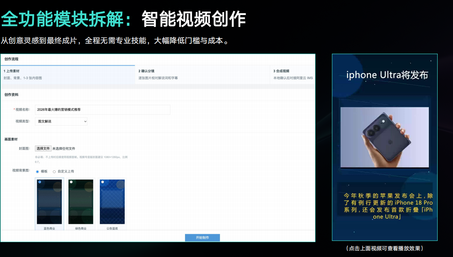This screenshot has height=257, width=453.
Task: Click the 创作流程 header text
Action: [x=11, y=59]
